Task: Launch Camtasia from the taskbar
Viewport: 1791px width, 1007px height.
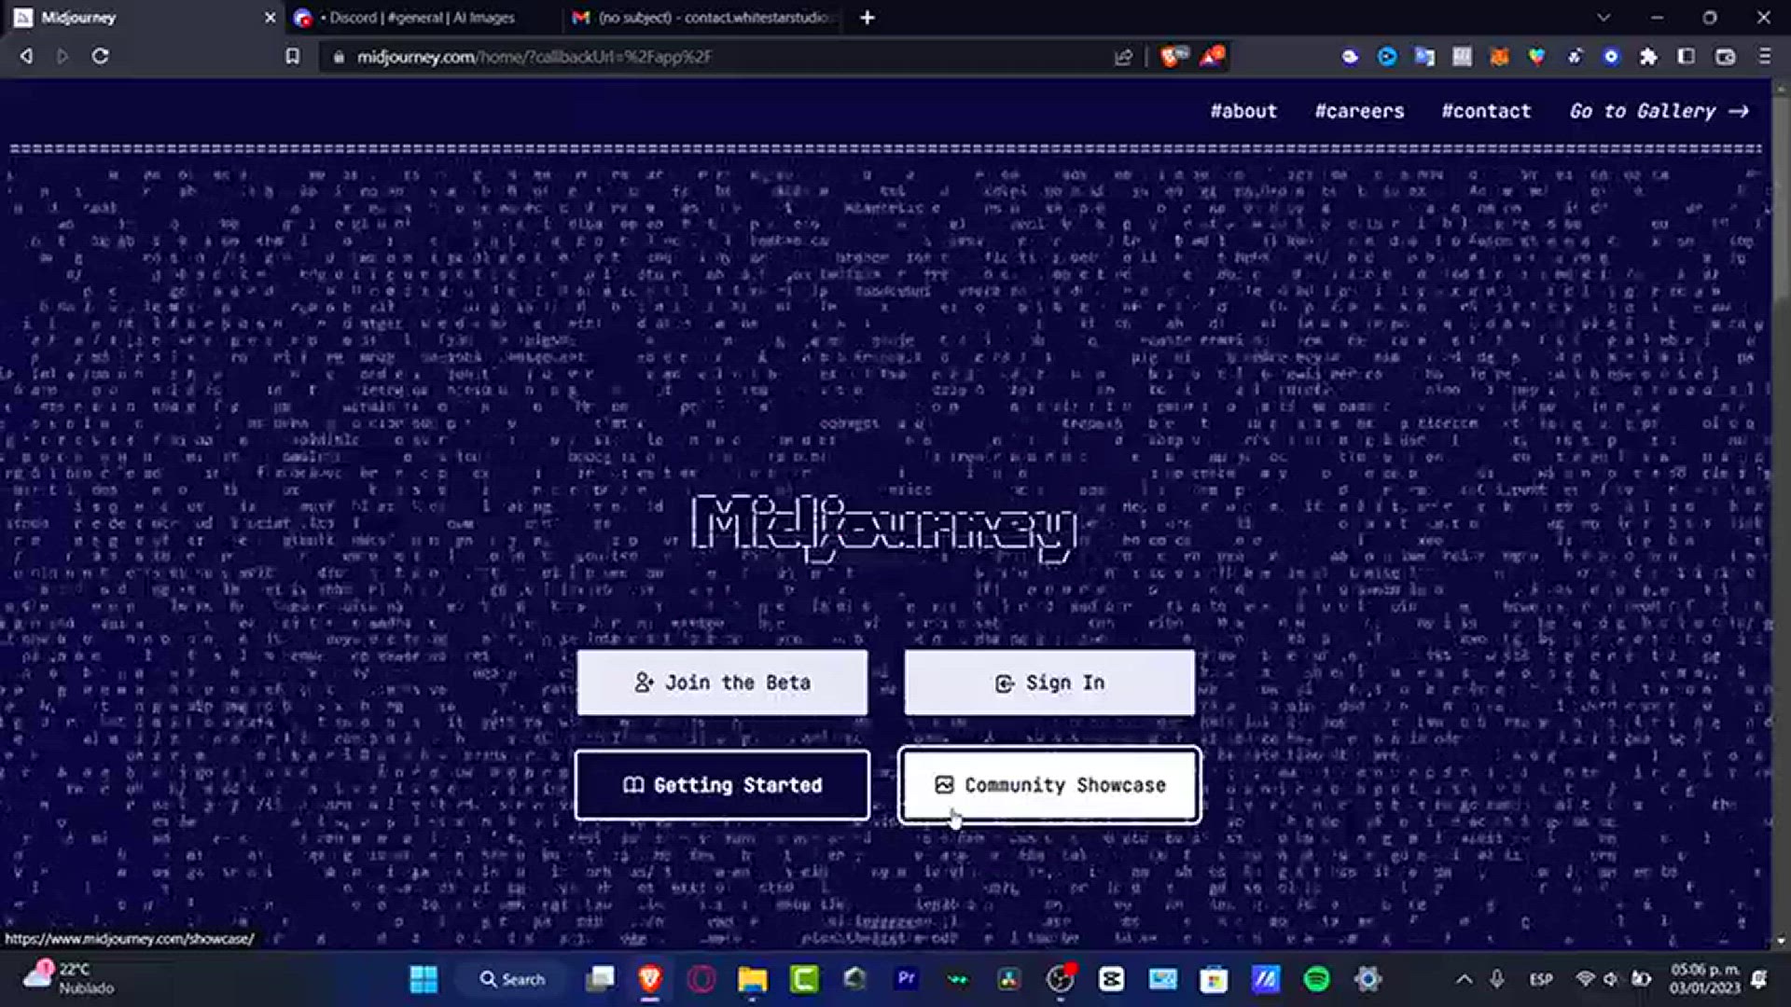Action: 804,979
